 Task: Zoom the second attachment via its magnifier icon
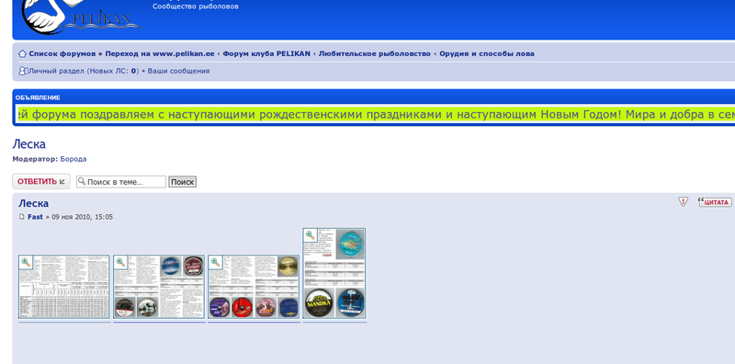click(121, 262)
